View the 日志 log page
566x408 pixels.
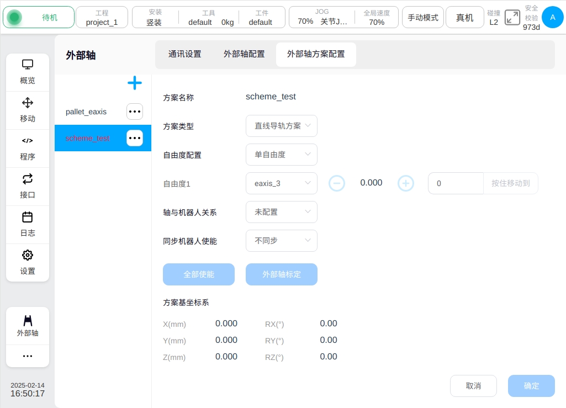(28, 225)
